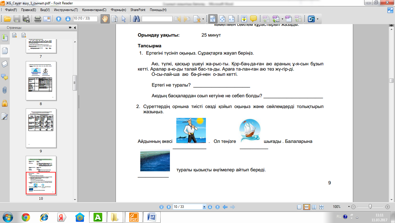395x223 pixels.
Task: Expand the create PDF dropdown arrow in toolbar
Action: 282,19
